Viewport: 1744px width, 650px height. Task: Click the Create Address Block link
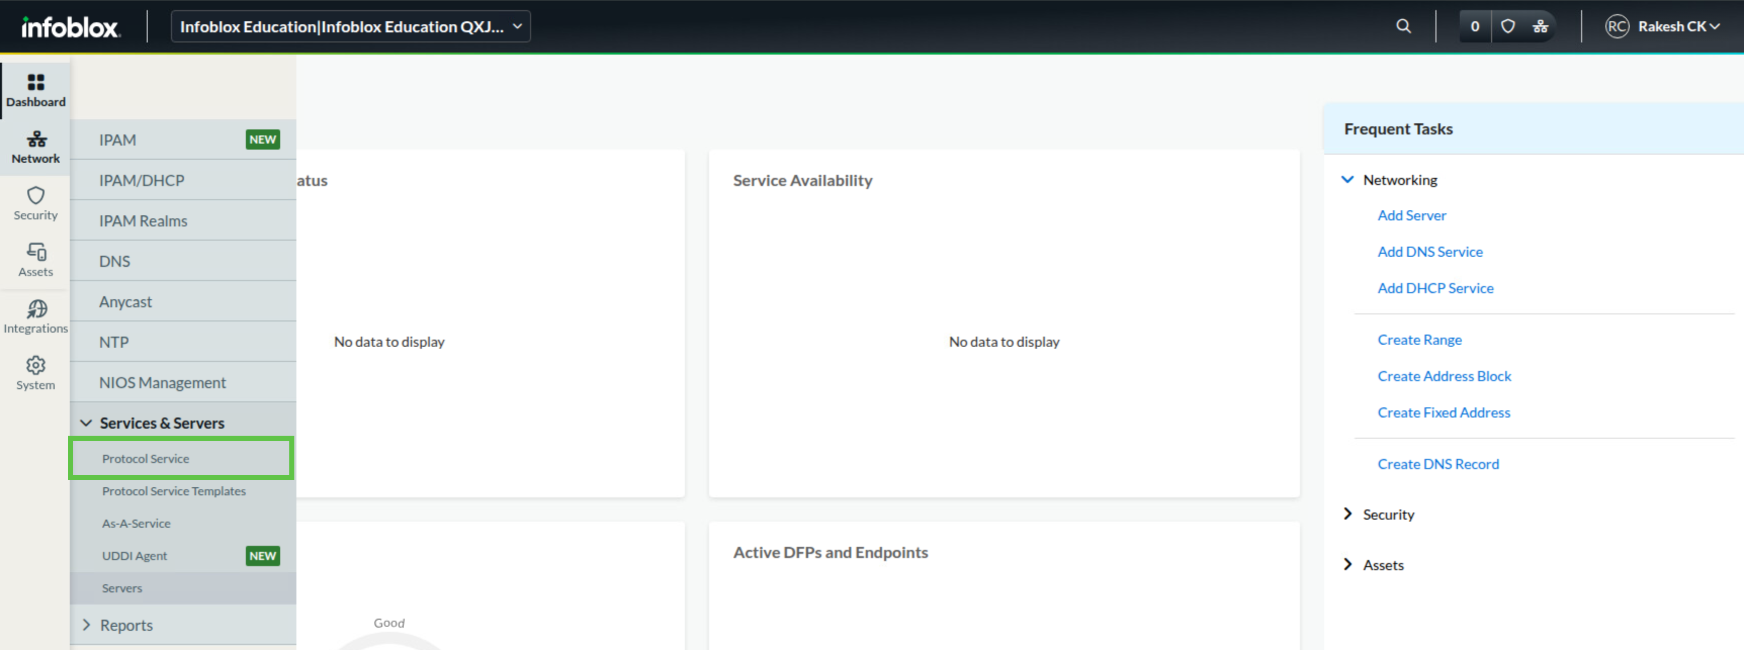coord(1444,376)
